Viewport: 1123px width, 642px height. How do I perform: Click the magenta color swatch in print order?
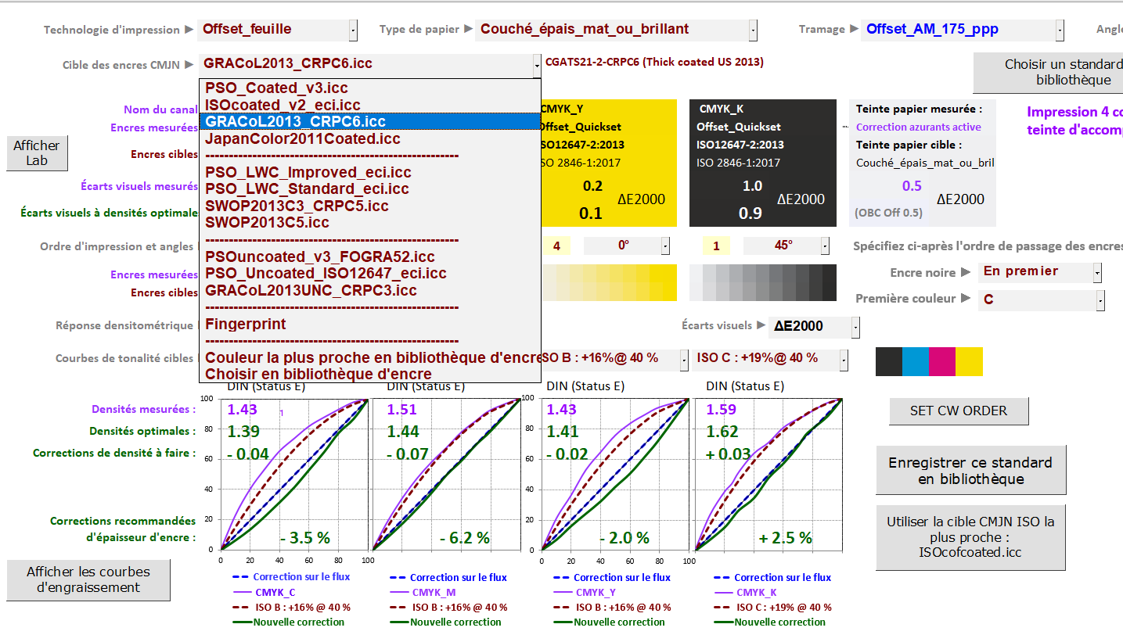942,361
